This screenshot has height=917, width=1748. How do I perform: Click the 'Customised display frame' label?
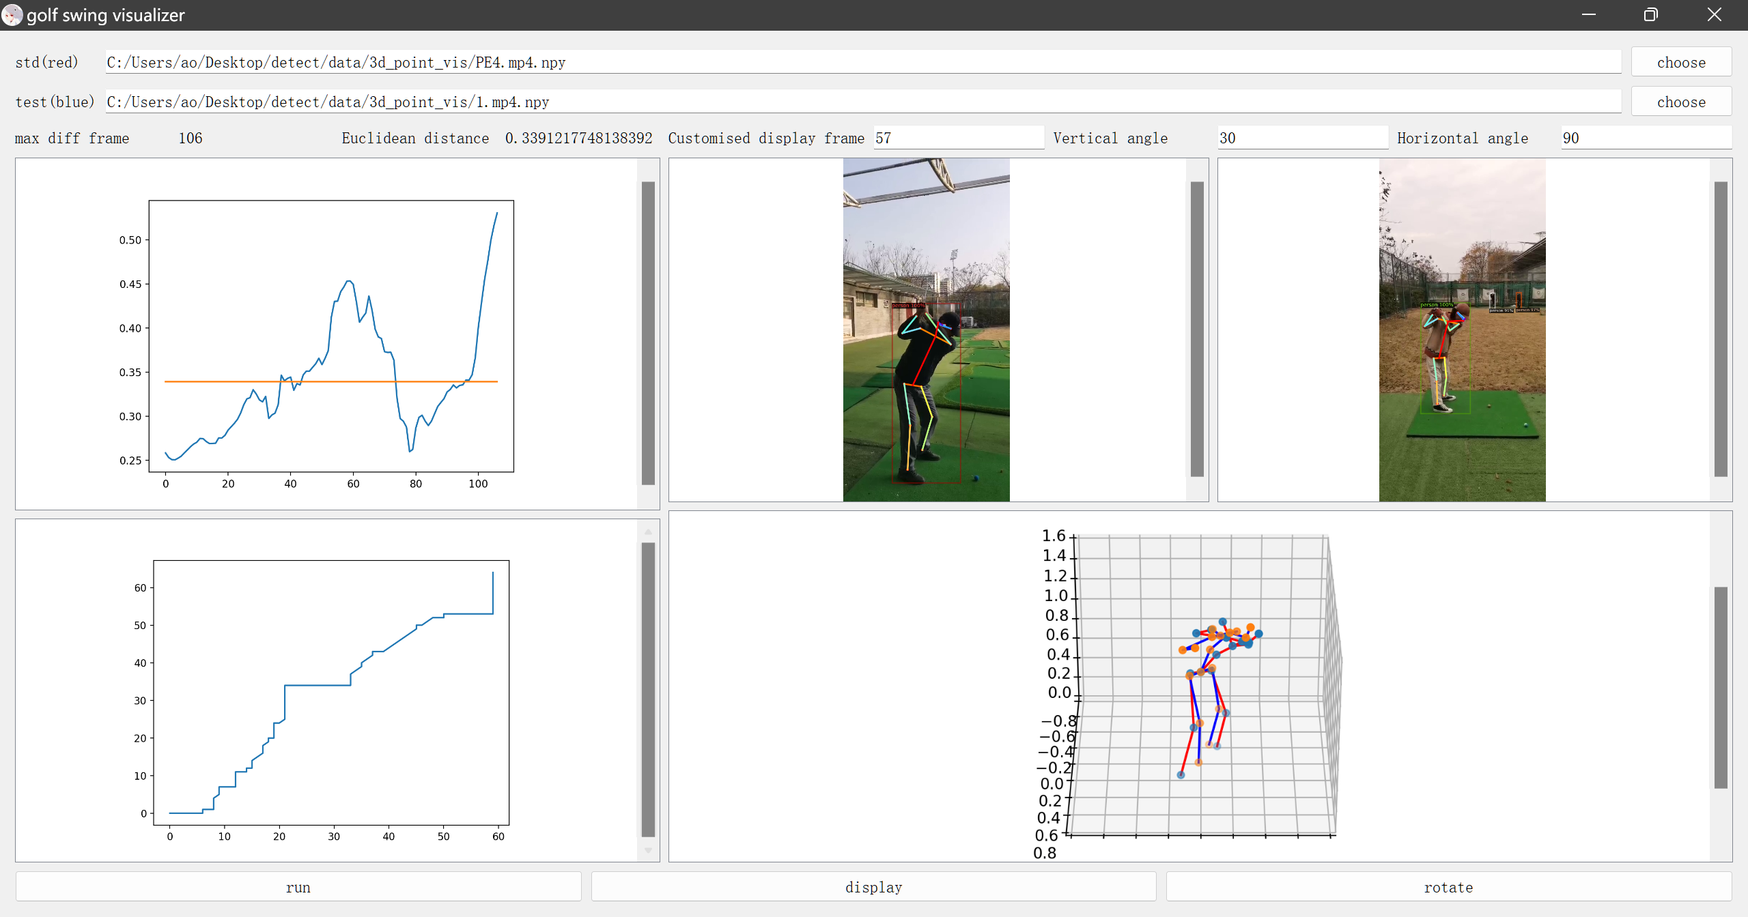[x=766, y=139]
